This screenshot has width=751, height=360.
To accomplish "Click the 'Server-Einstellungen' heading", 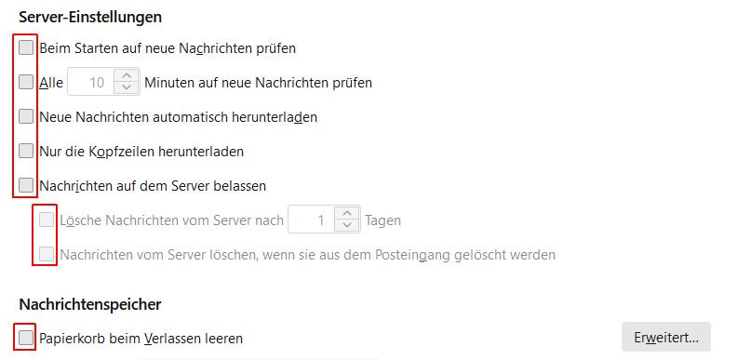I will 90,18.
